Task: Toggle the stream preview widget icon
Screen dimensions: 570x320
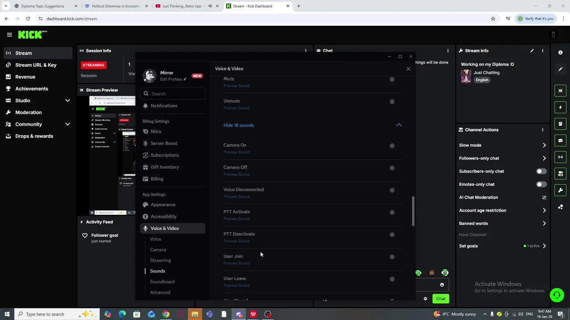Action: [560, 91]
